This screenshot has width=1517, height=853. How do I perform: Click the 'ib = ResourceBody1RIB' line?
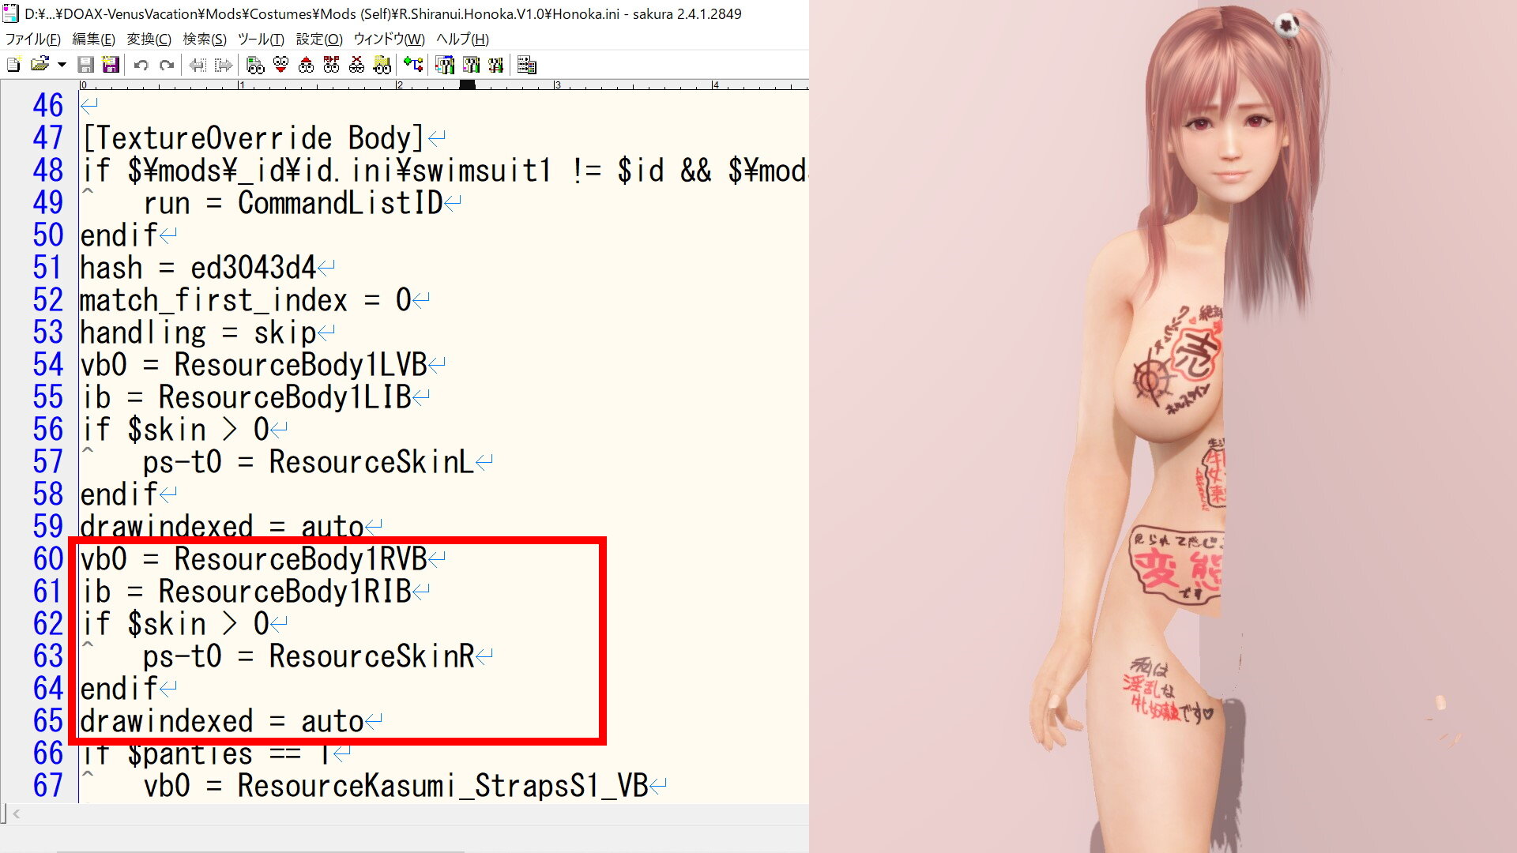coord(246,592)
